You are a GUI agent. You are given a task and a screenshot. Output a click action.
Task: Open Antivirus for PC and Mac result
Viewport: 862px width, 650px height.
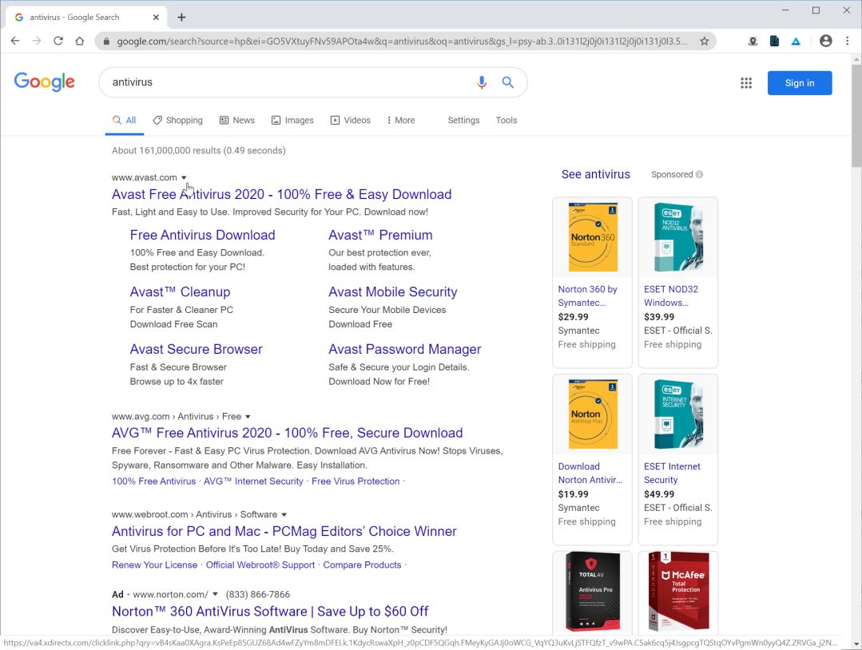pyautogui.click(x=284, y=531)
